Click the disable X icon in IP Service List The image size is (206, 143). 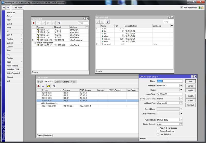102,22
